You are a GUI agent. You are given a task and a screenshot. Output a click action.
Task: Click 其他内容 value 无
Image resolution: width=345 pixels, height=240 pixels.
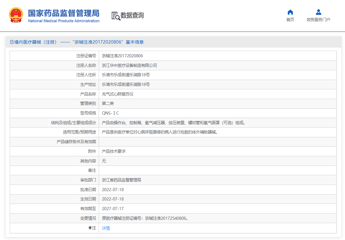click(104, 161)
